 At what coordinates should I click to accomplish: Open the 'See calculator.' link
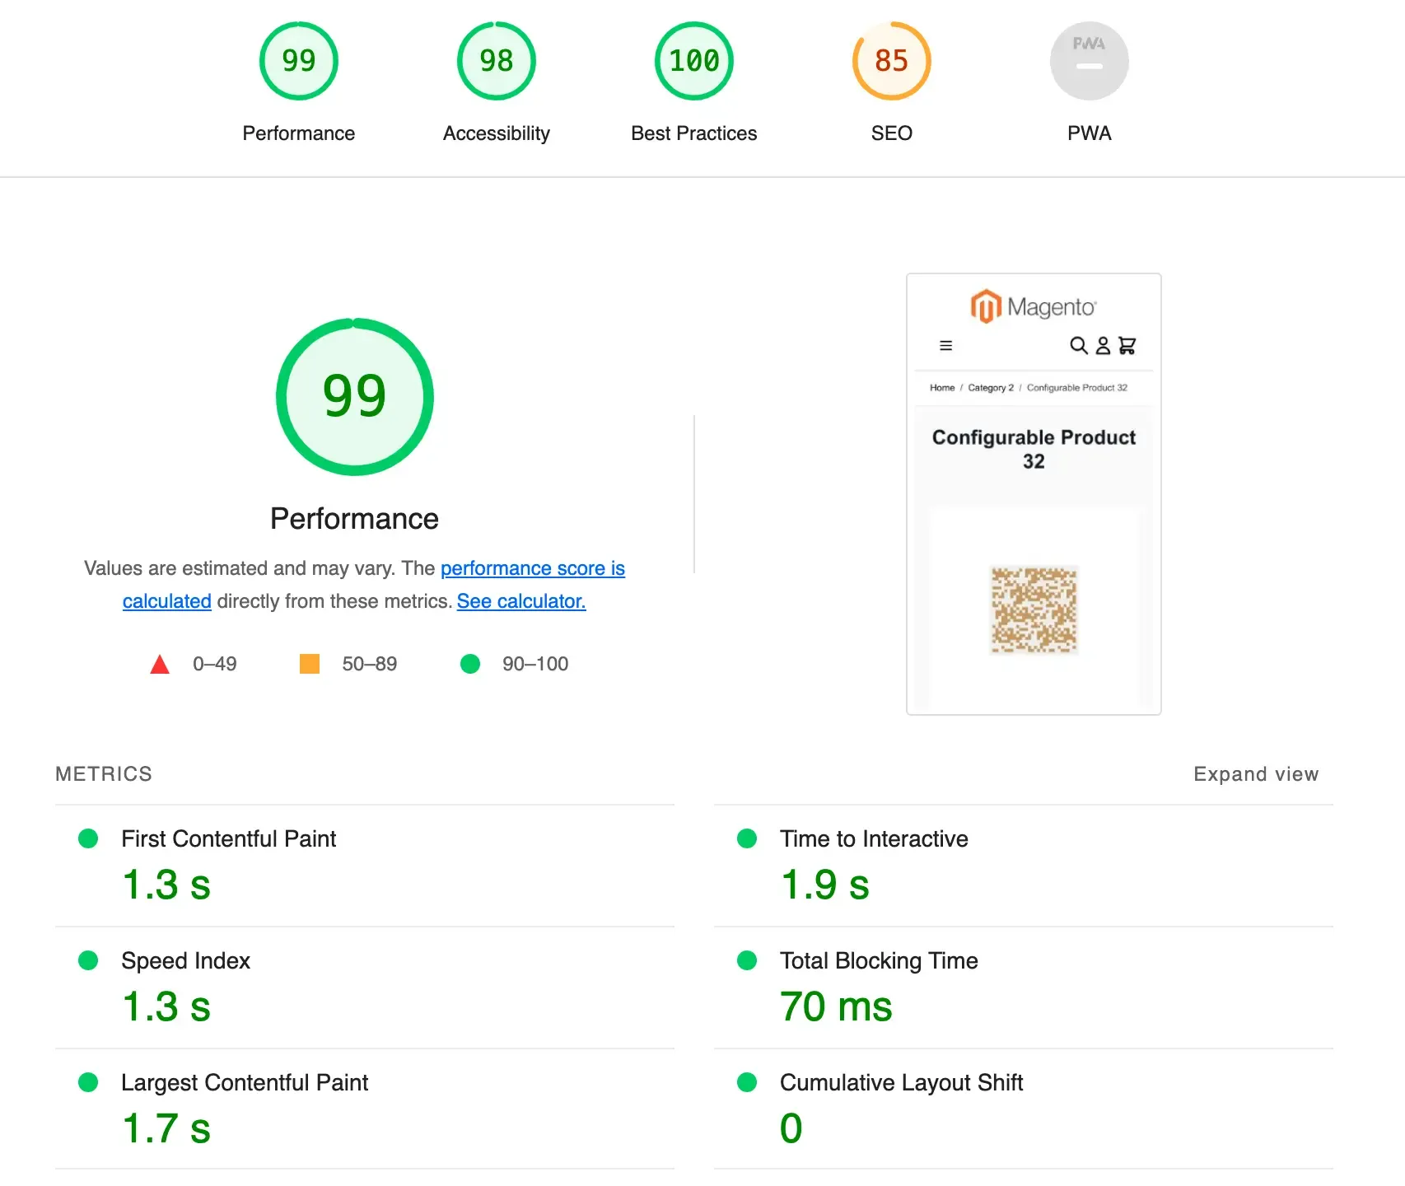521,601
